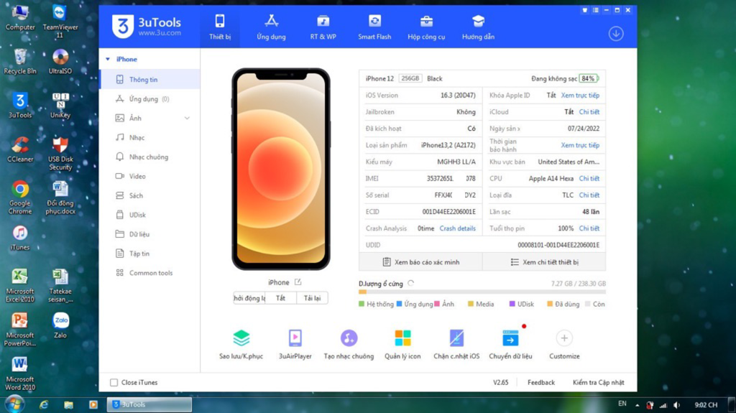Click Chi tiết next to Tuổi thọ pin
This screenshot has width=736, height=413.
[589, 228]
